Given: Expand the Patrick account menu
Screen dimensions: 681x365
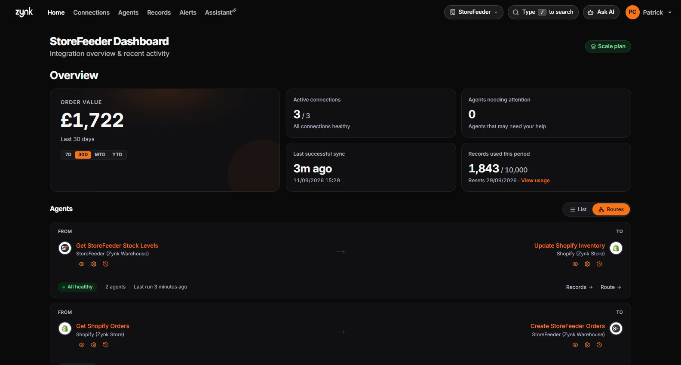Looking at the screenshot, I should [657, 12].
